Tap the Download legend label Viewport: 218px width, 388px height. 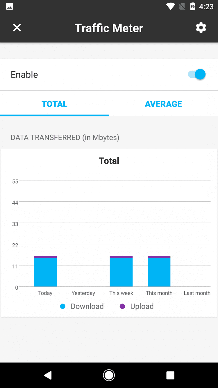pyautogui.click(x=87, y=306)
